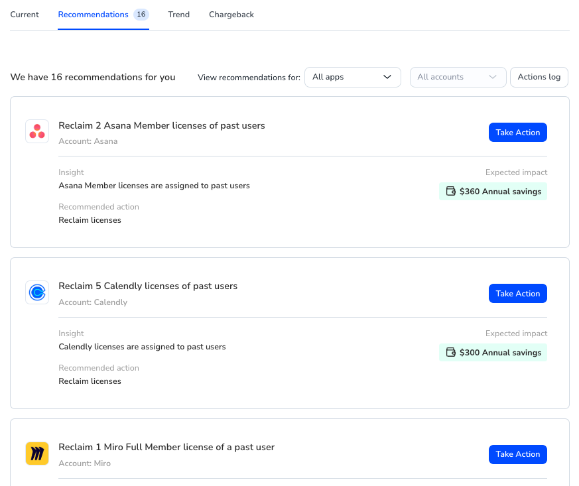Click 'Calendly licenses are assigned' insight text

[x=142, y=347]
